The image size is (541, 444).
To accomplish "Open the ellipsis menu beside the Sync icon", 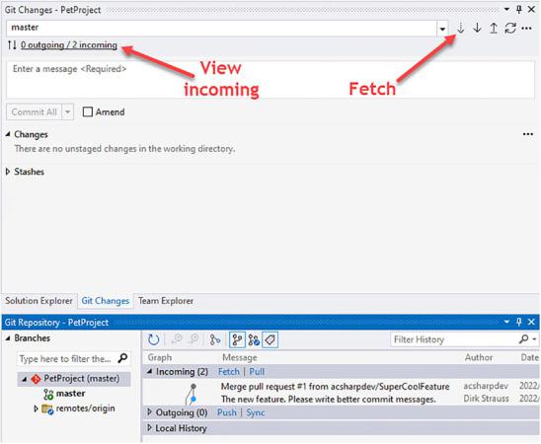I will pyautogui.click(x=526, y=29).
